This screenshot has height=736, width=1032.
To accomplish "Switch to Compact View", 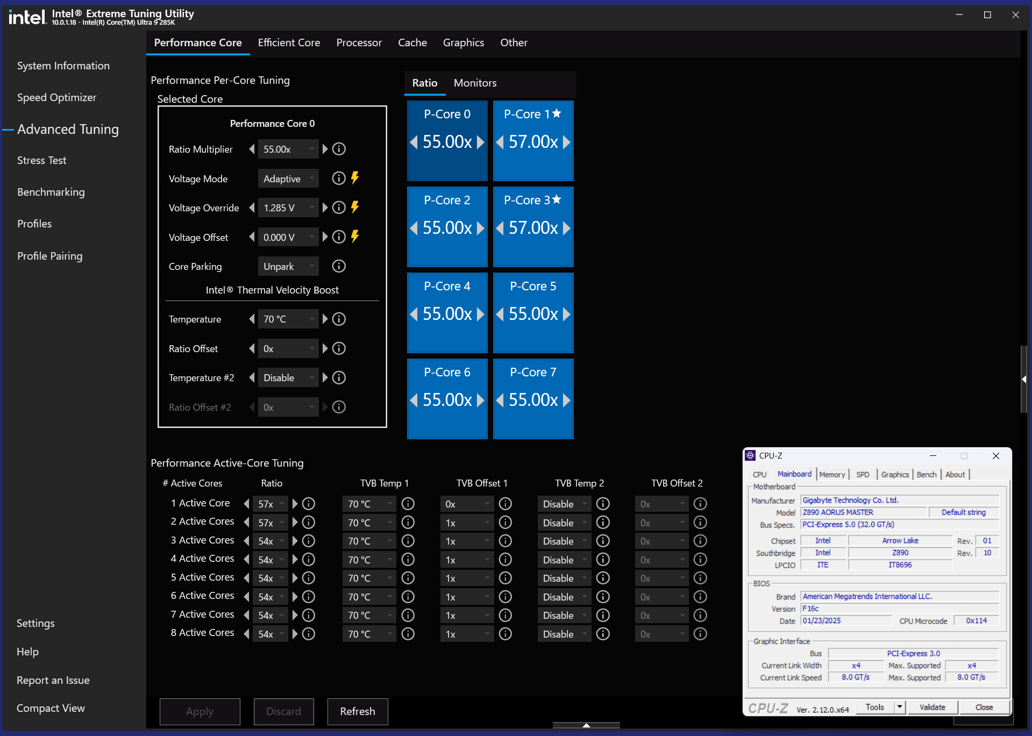I will click(51, 708).
